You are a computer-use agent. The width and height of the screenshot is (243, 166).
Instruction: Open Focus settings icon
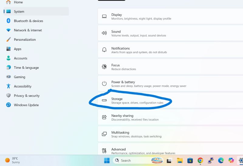click(104, 67)
